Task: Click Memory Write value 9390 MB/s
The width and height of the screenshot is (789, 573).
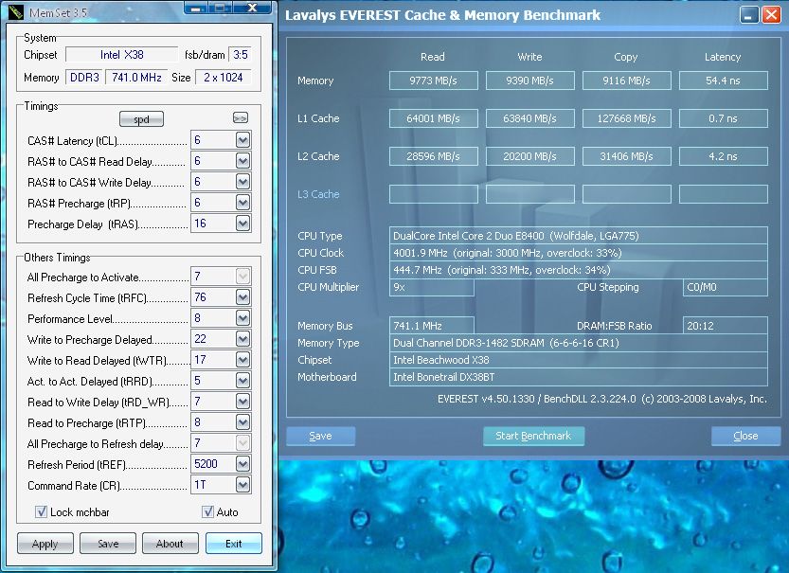Action: 529,81
